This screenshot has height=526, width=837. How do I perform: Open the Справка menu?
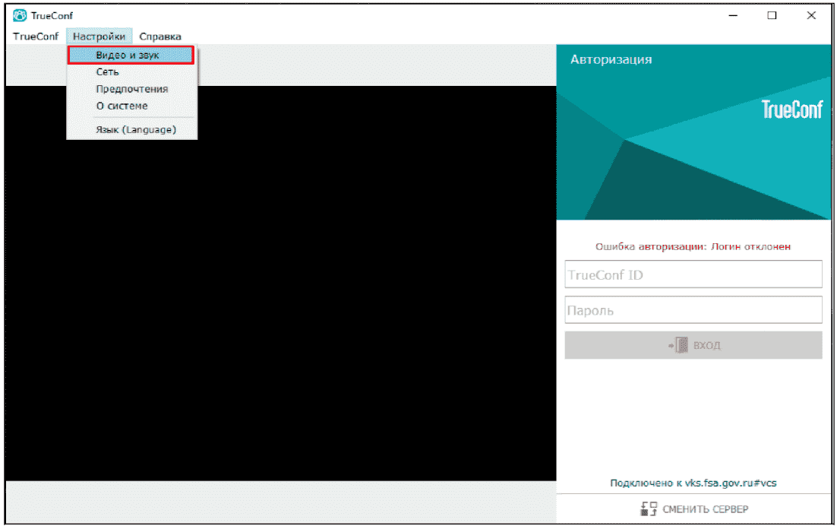pyautogui.click(x=160, y=36)
